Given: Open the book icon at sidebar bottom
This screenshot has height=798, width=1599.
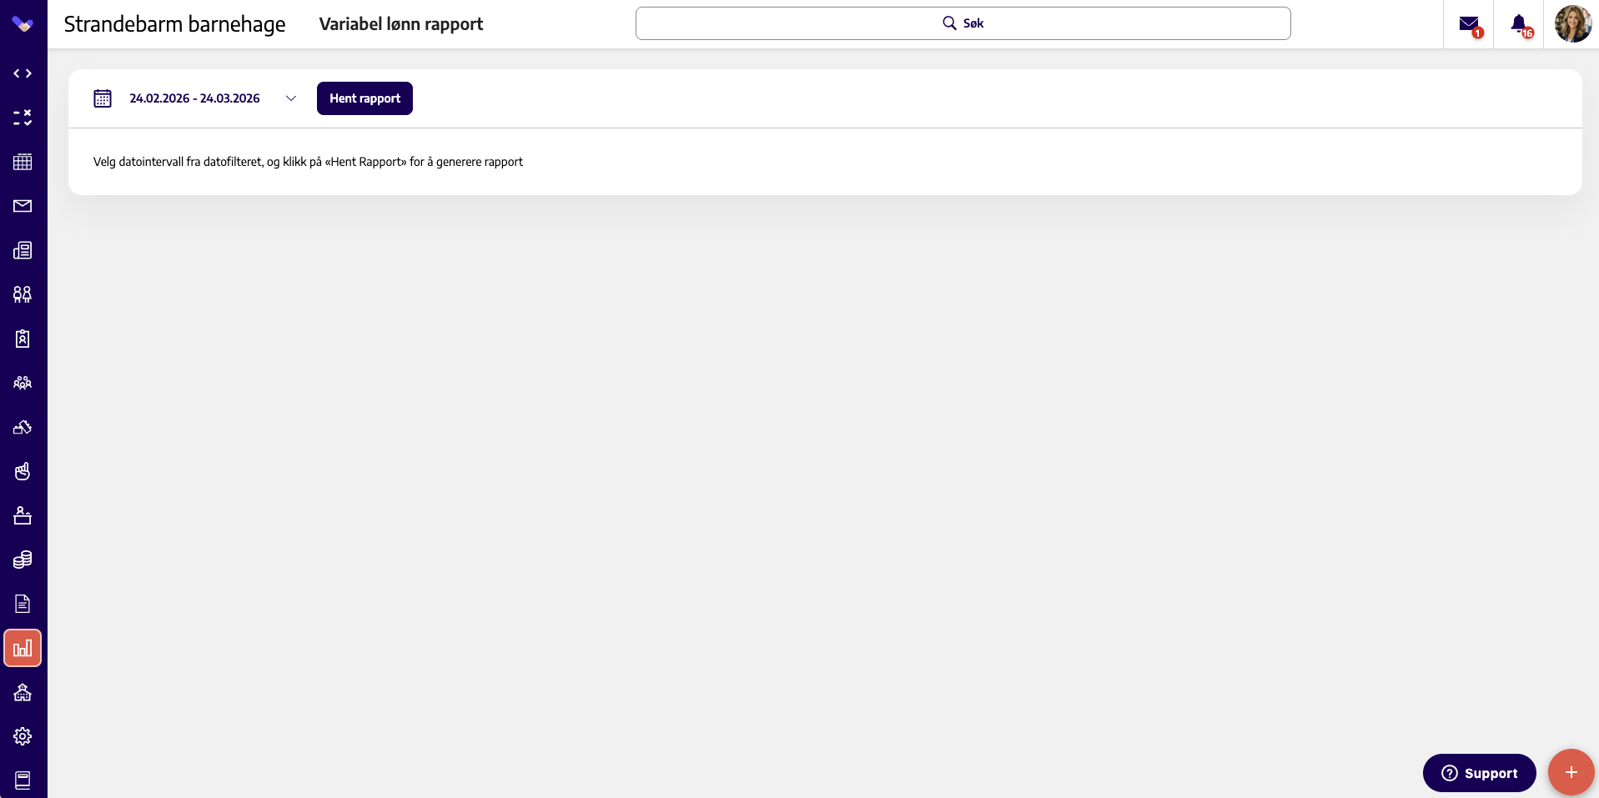Looking at the screenshot, I should (23, 780).
